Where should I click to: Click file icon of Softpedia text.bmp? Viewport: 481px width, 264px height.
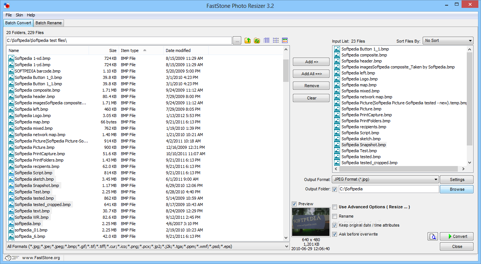pyautogui.click(x=11, y=211)
